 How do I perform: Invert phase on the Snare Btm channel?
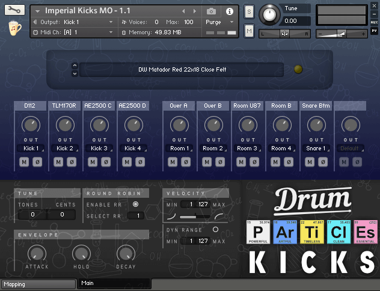(323, 162)
